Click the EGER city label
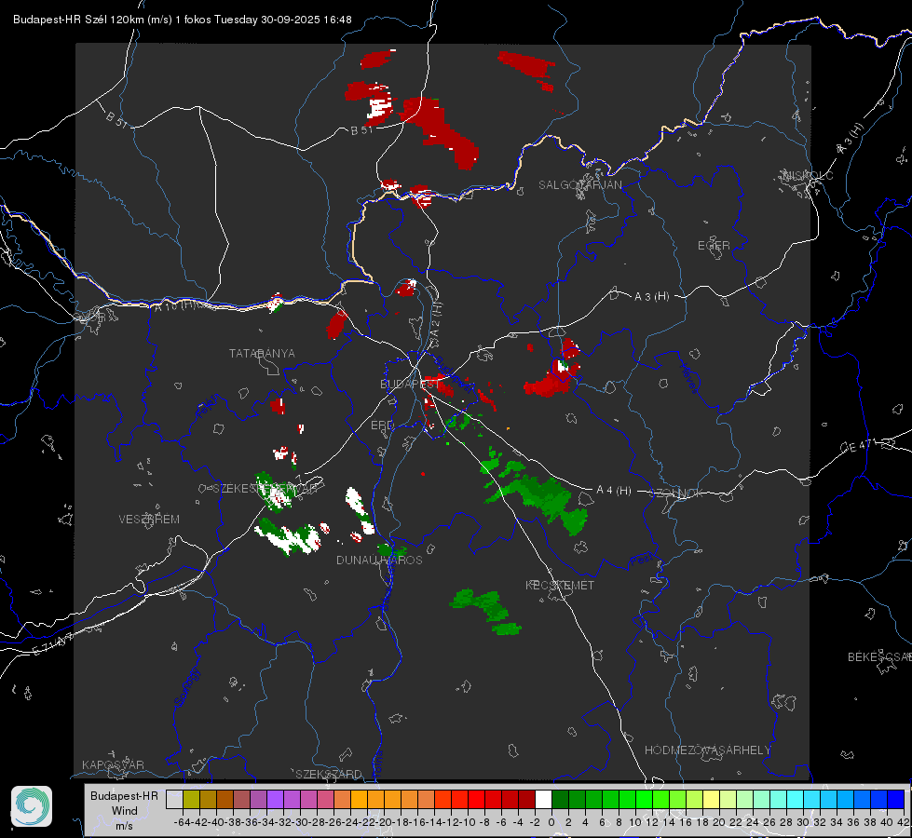The image size is (912, 838). point(714,246)
